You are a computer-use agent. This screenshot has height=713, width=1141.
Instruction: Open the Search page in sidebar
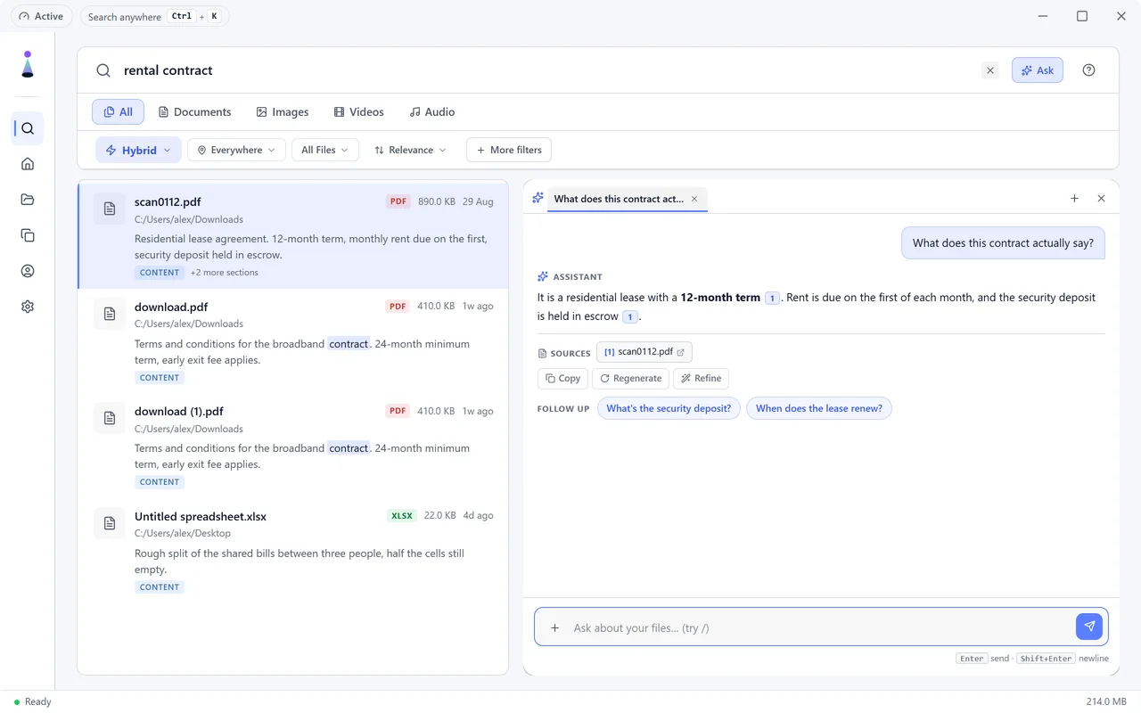click(28, 128)
